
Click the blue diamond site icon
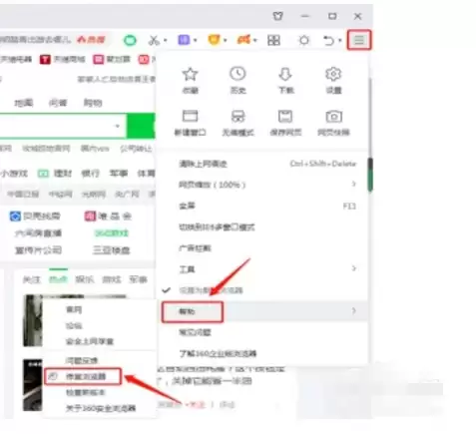15,217
